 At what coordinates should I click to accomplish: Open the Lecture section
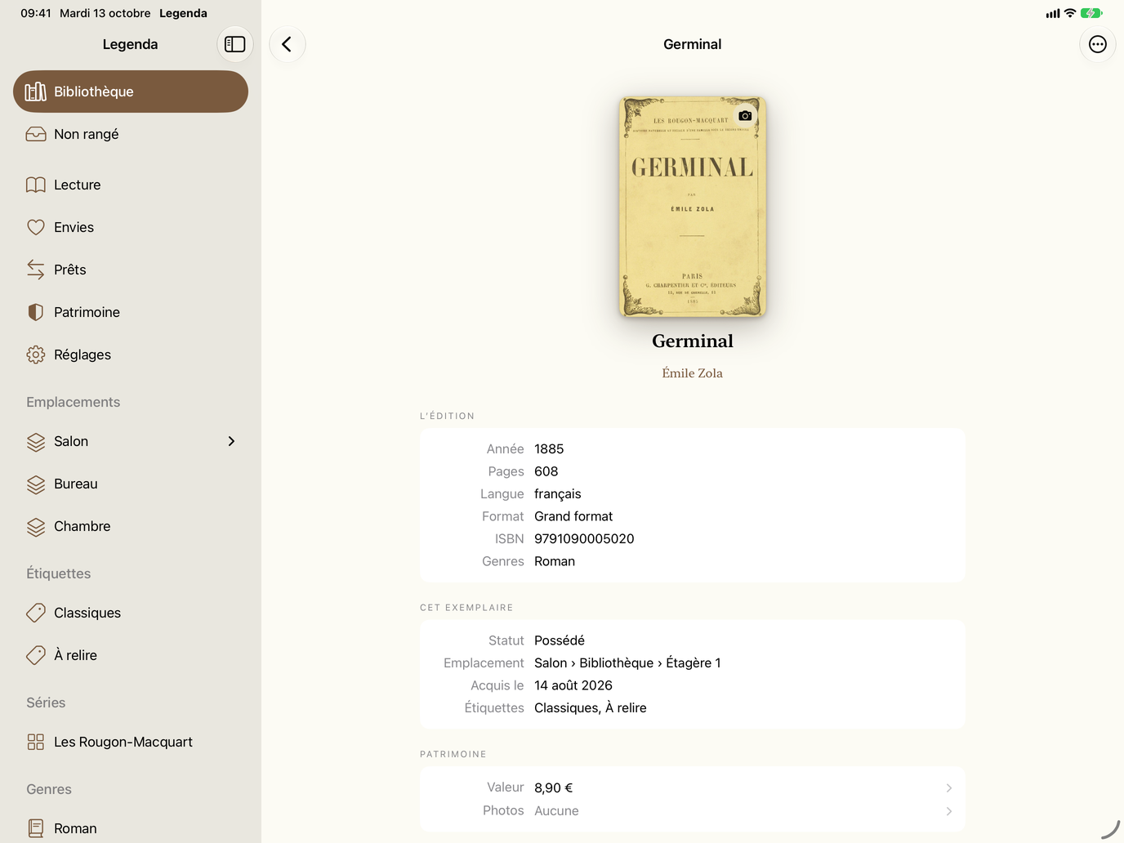click(131, 185)
